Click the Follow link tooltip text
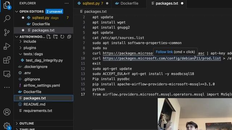This screenshot has width=232, height=130. pyautogui.click(x=164, y=52)
